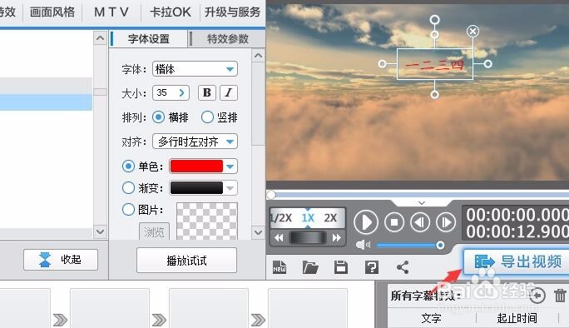Open the help question mark icon

[372, 267]
